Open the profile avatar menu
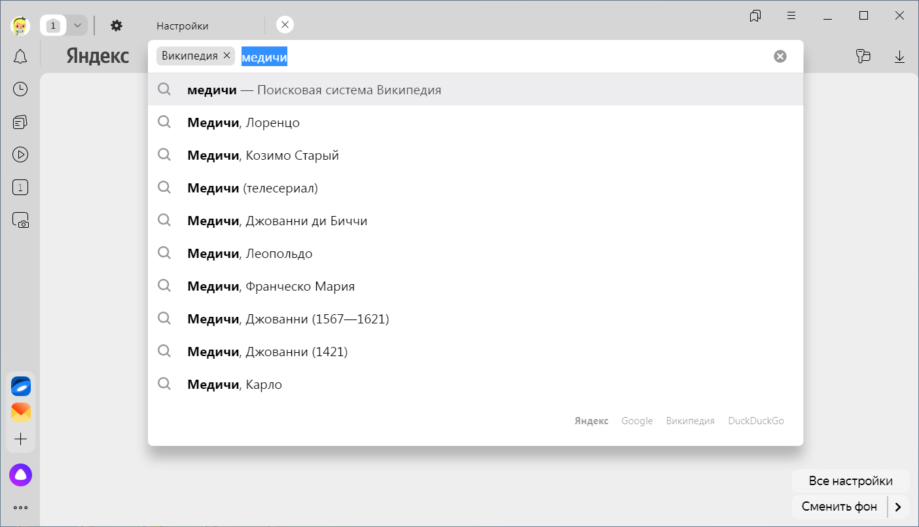The image size is (919, 527). point(20,26)
